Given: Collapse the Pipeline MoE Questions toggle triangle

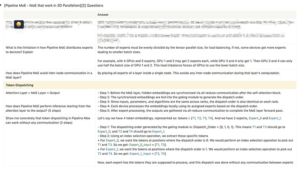Looking at the screenshot, I should 1,5.
